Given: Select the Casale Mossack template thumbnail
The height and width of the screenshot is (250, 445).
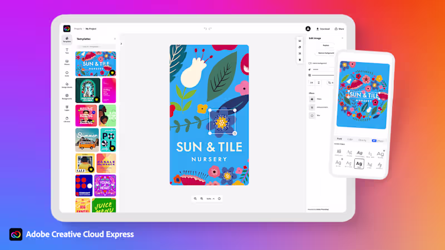Looking at the screenshot, I should 106,163.
